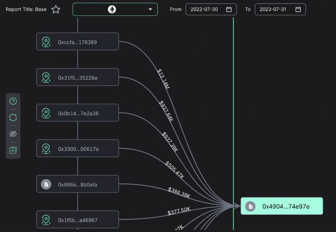Star the Base report as favorite
The image size is (336, 232).
click(56, 10)
